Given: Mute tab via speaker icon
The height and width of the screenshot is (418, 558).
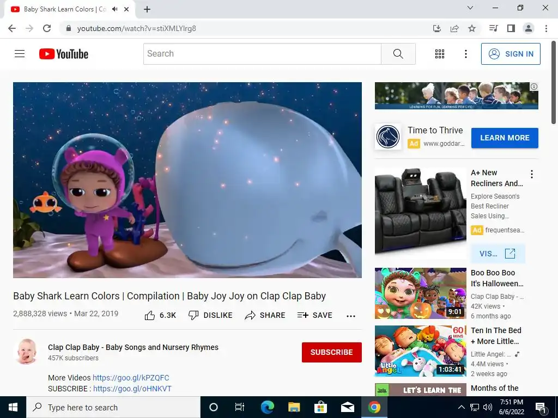Looking at the screenshot, I should [114, 9].
